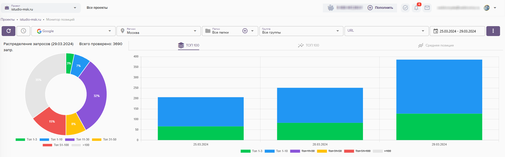The width and height of the screenshot is (505, 157).
Task: Click the Пополнить balance button
Action: pyautogui.click(x=381, y=8)
